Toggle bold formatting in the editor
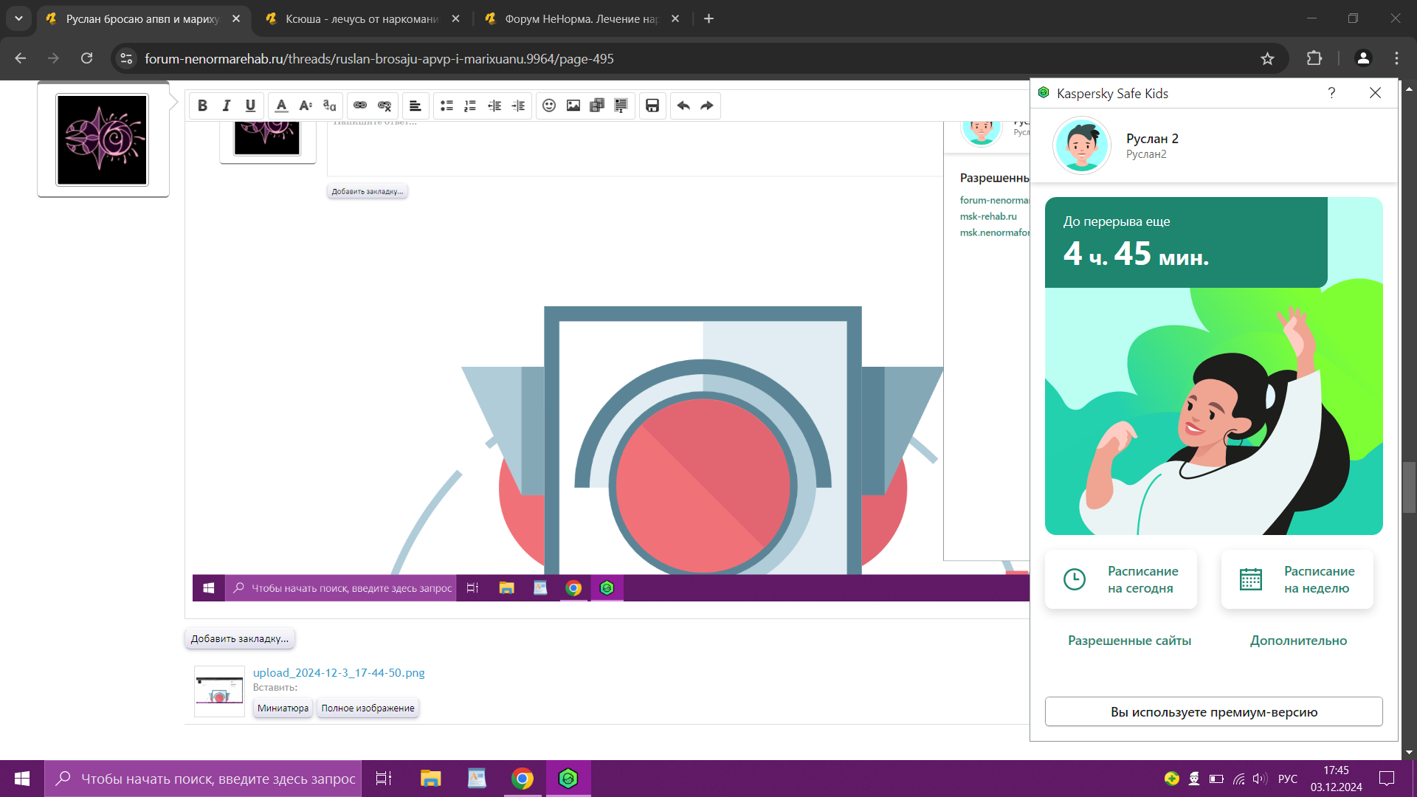 coord(202,106)
